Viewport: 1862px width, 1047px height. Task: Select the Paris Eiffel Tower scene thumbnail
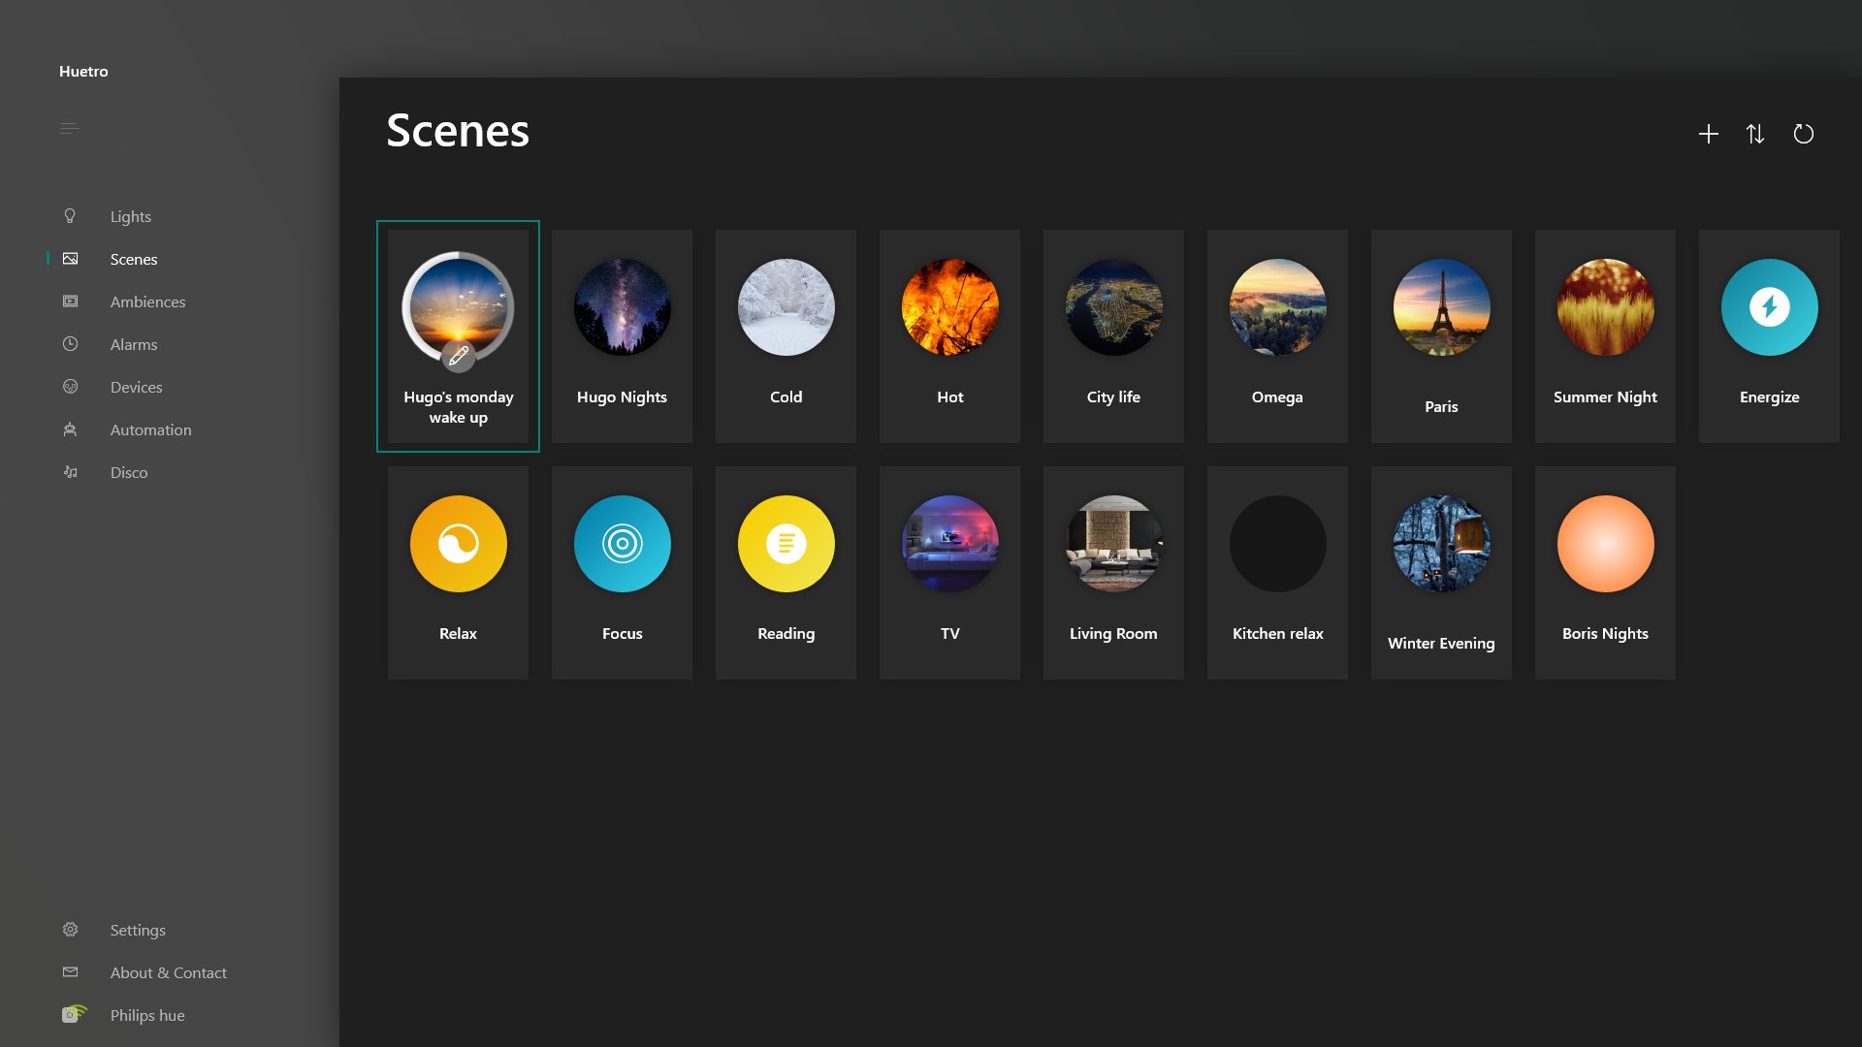1441,307
